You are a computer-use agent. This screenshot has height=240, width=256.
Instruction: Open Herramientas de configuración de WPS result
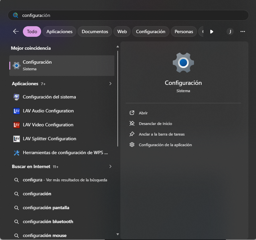click(x=62, y=153)
